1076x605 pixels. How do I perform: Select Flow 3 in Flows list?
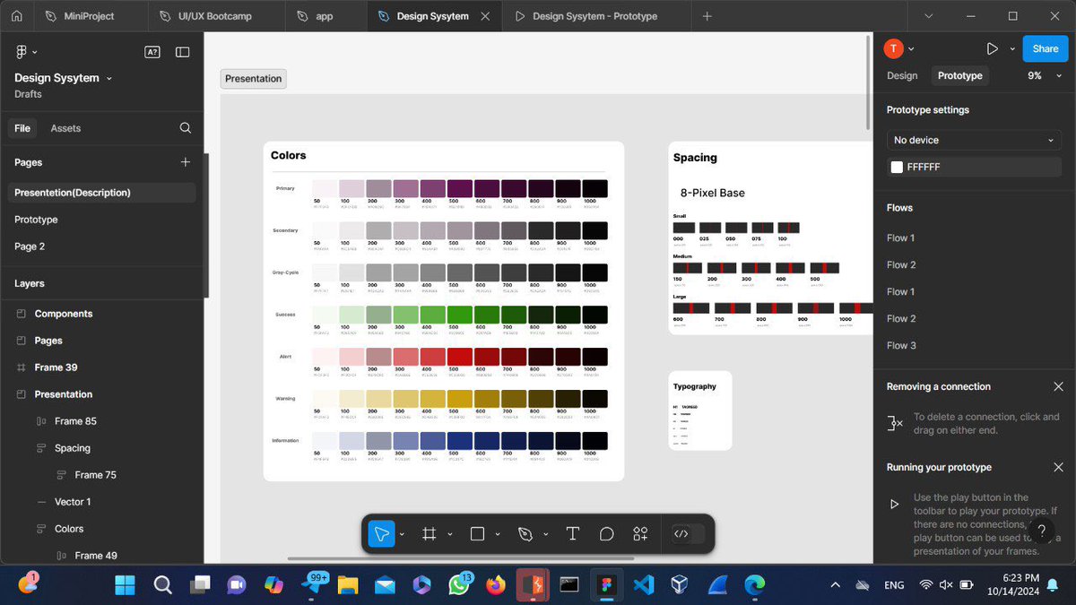point(901,346)
